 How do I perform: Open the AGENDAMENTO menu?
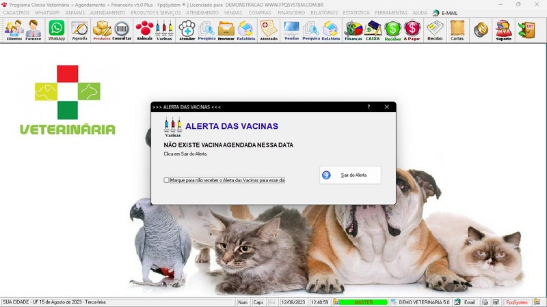click(x=107, y=13)
